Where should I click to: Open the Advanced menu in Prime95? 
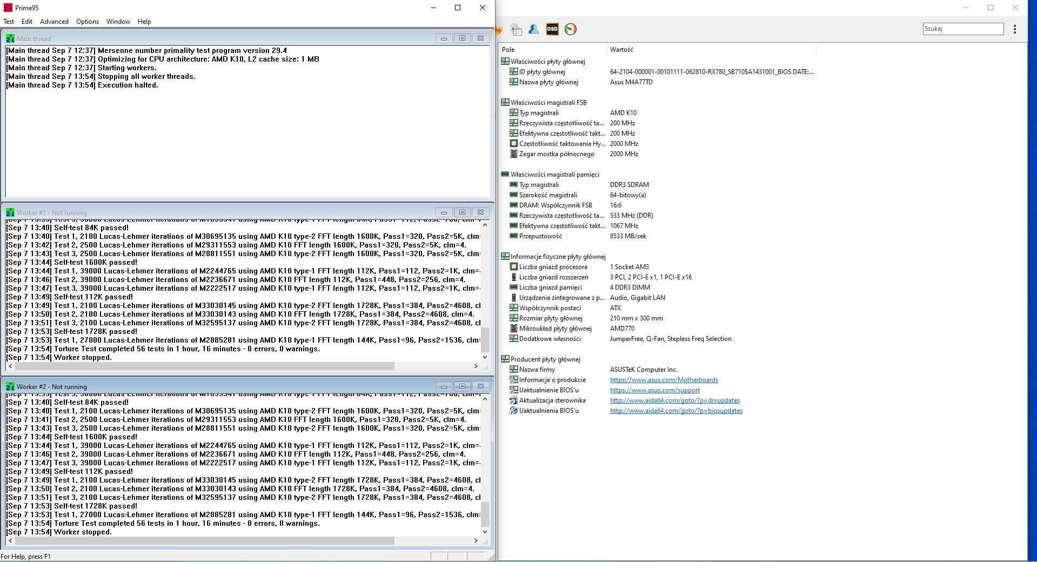click(x=54, y=22)
